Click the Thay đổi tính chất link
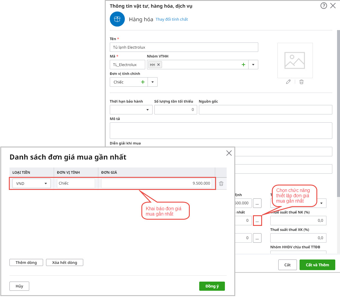340x299 pixels. coord(171,19)
